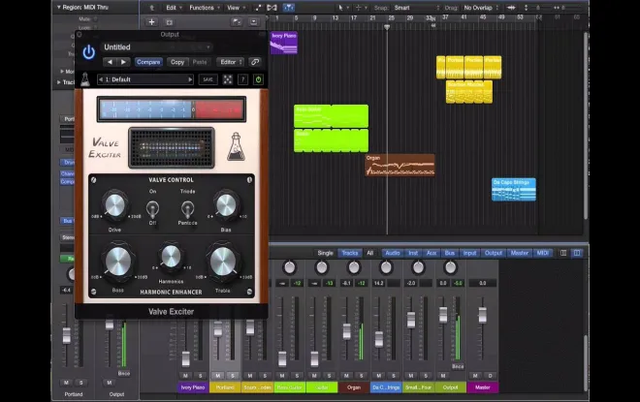Open the Untitled setting dropdown
The width and height of the screenshot is (640, 402).
[157, 47]
